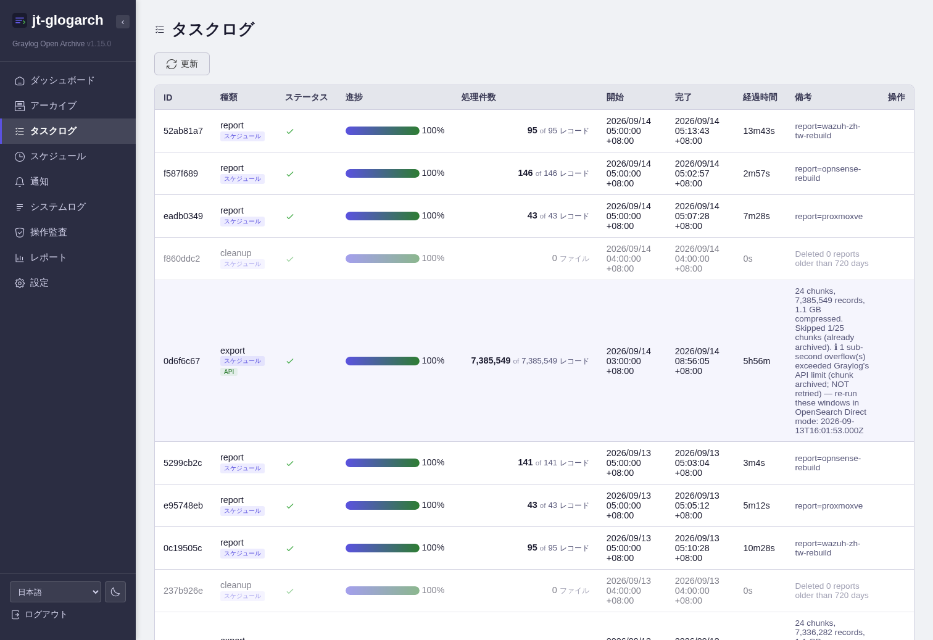Click the dashboard home icon

tap(20, 81)
